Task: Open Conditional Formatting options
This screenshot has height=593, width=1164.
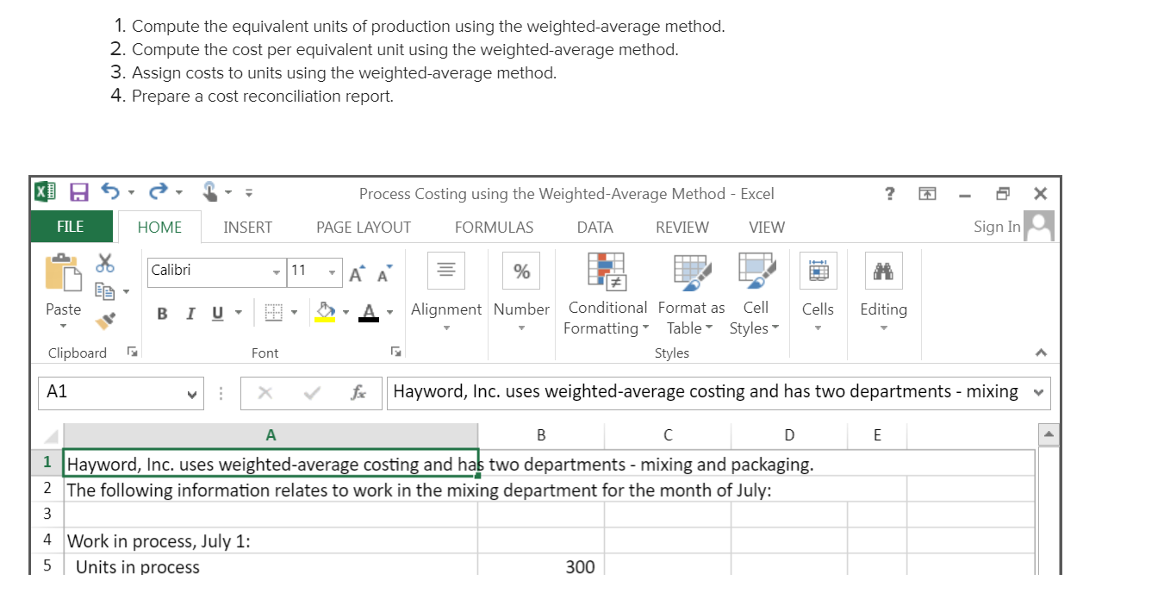Action: [607, 293]
